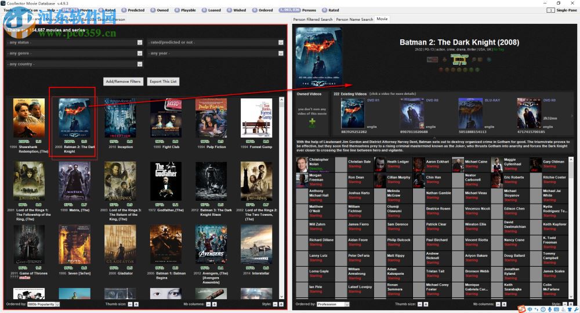The width and height of the screenshot is (580, 313).
Task: Select the Fight Club movie poster
Action: point(166,118)
